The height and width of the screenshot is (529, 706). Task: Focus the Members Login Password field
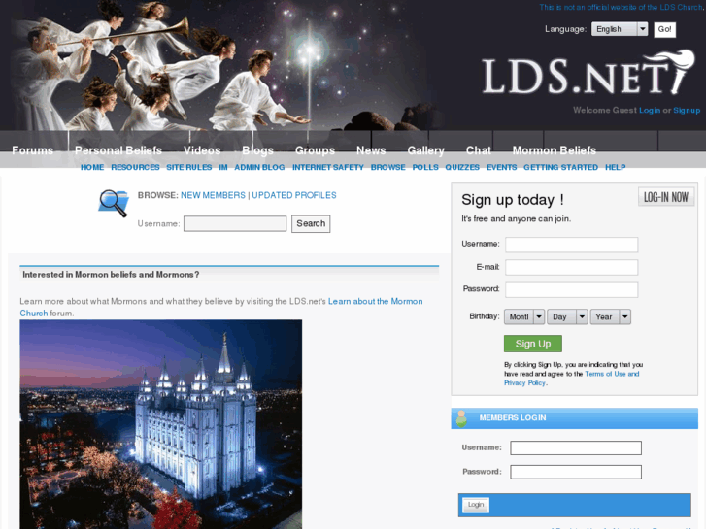click(x=576, y=473)
